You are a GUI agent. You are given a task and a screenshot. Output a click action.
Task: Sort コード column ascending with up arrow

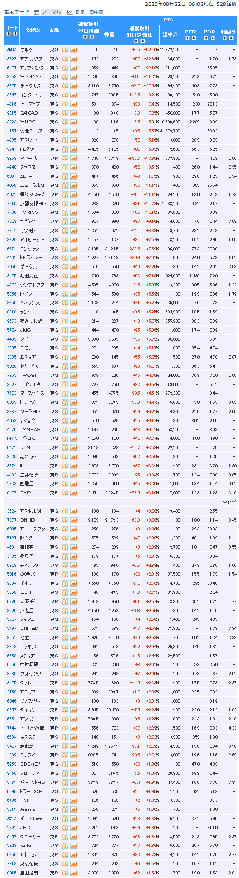tap(9, 33)
